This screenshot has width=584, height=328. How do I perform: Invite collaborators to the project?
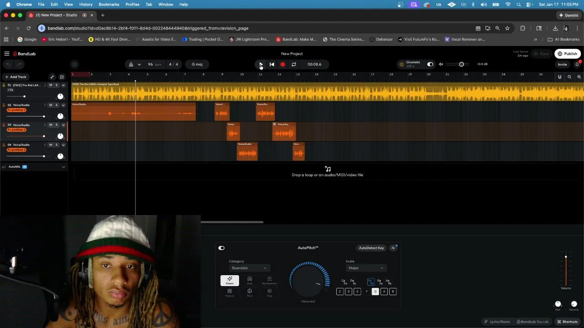click(x=562, y=64)
